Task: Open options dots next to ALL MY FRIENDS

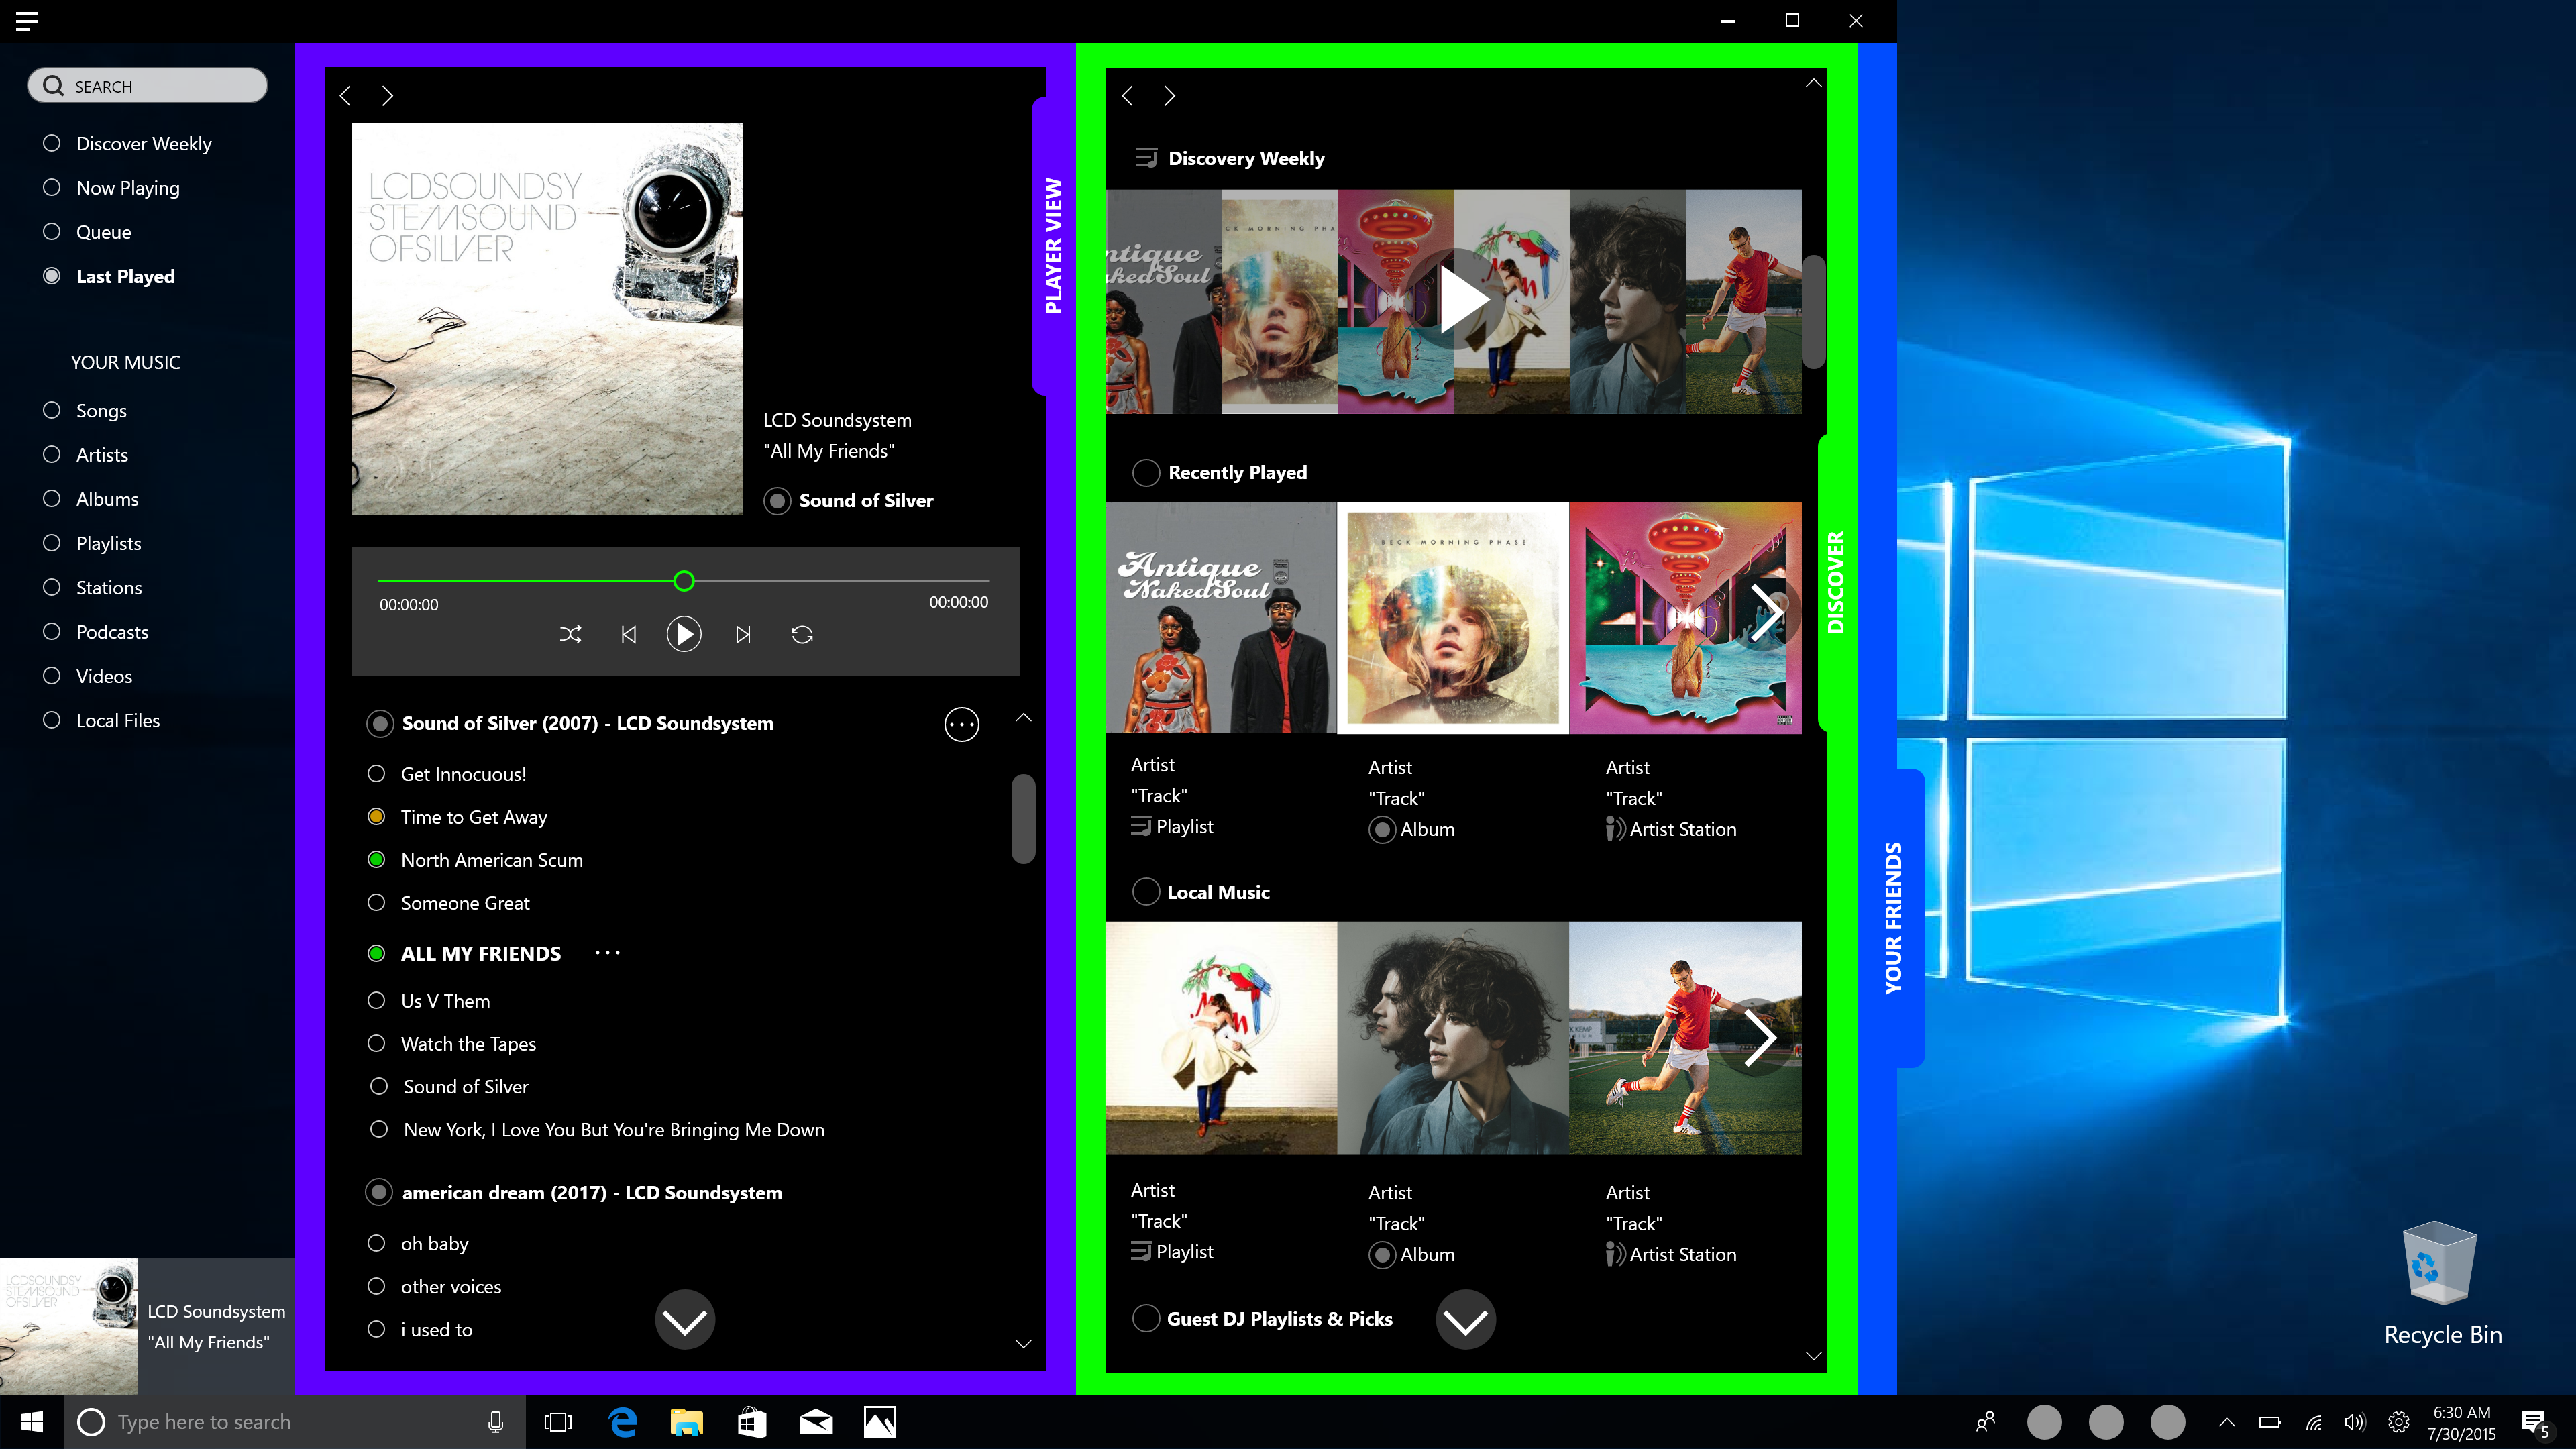Action: click(x=608, y=953)
